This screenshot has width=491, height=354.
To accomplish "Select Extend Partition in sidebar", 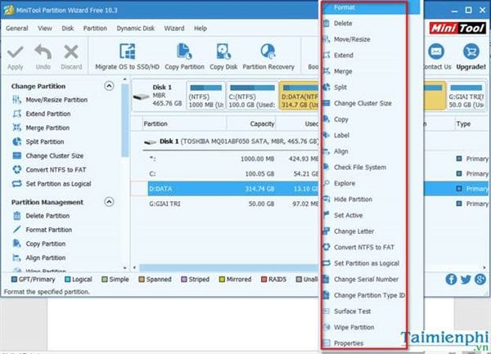I will (x=48, y=114).
